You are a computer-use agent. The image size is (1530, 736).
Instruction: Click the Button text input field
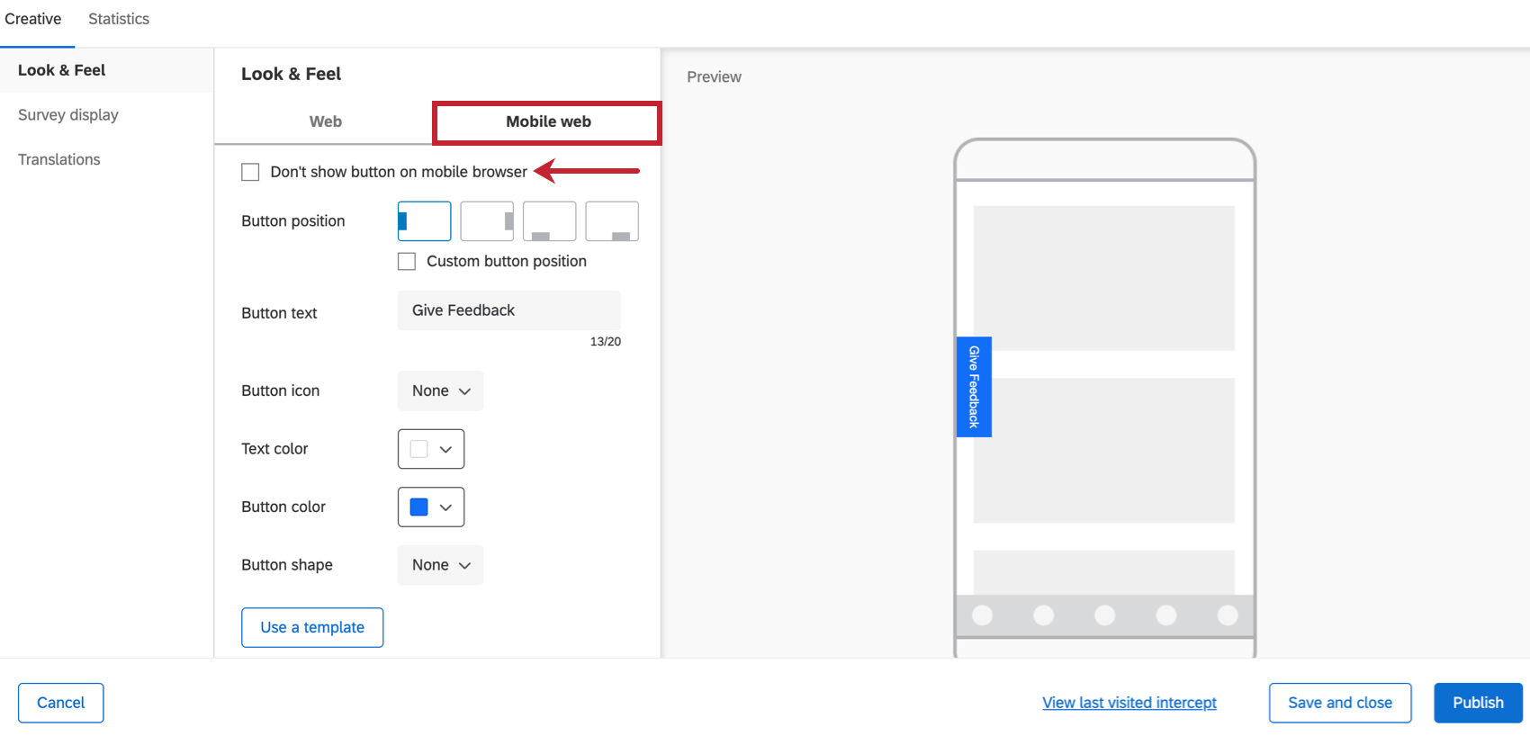click(509, 310)
